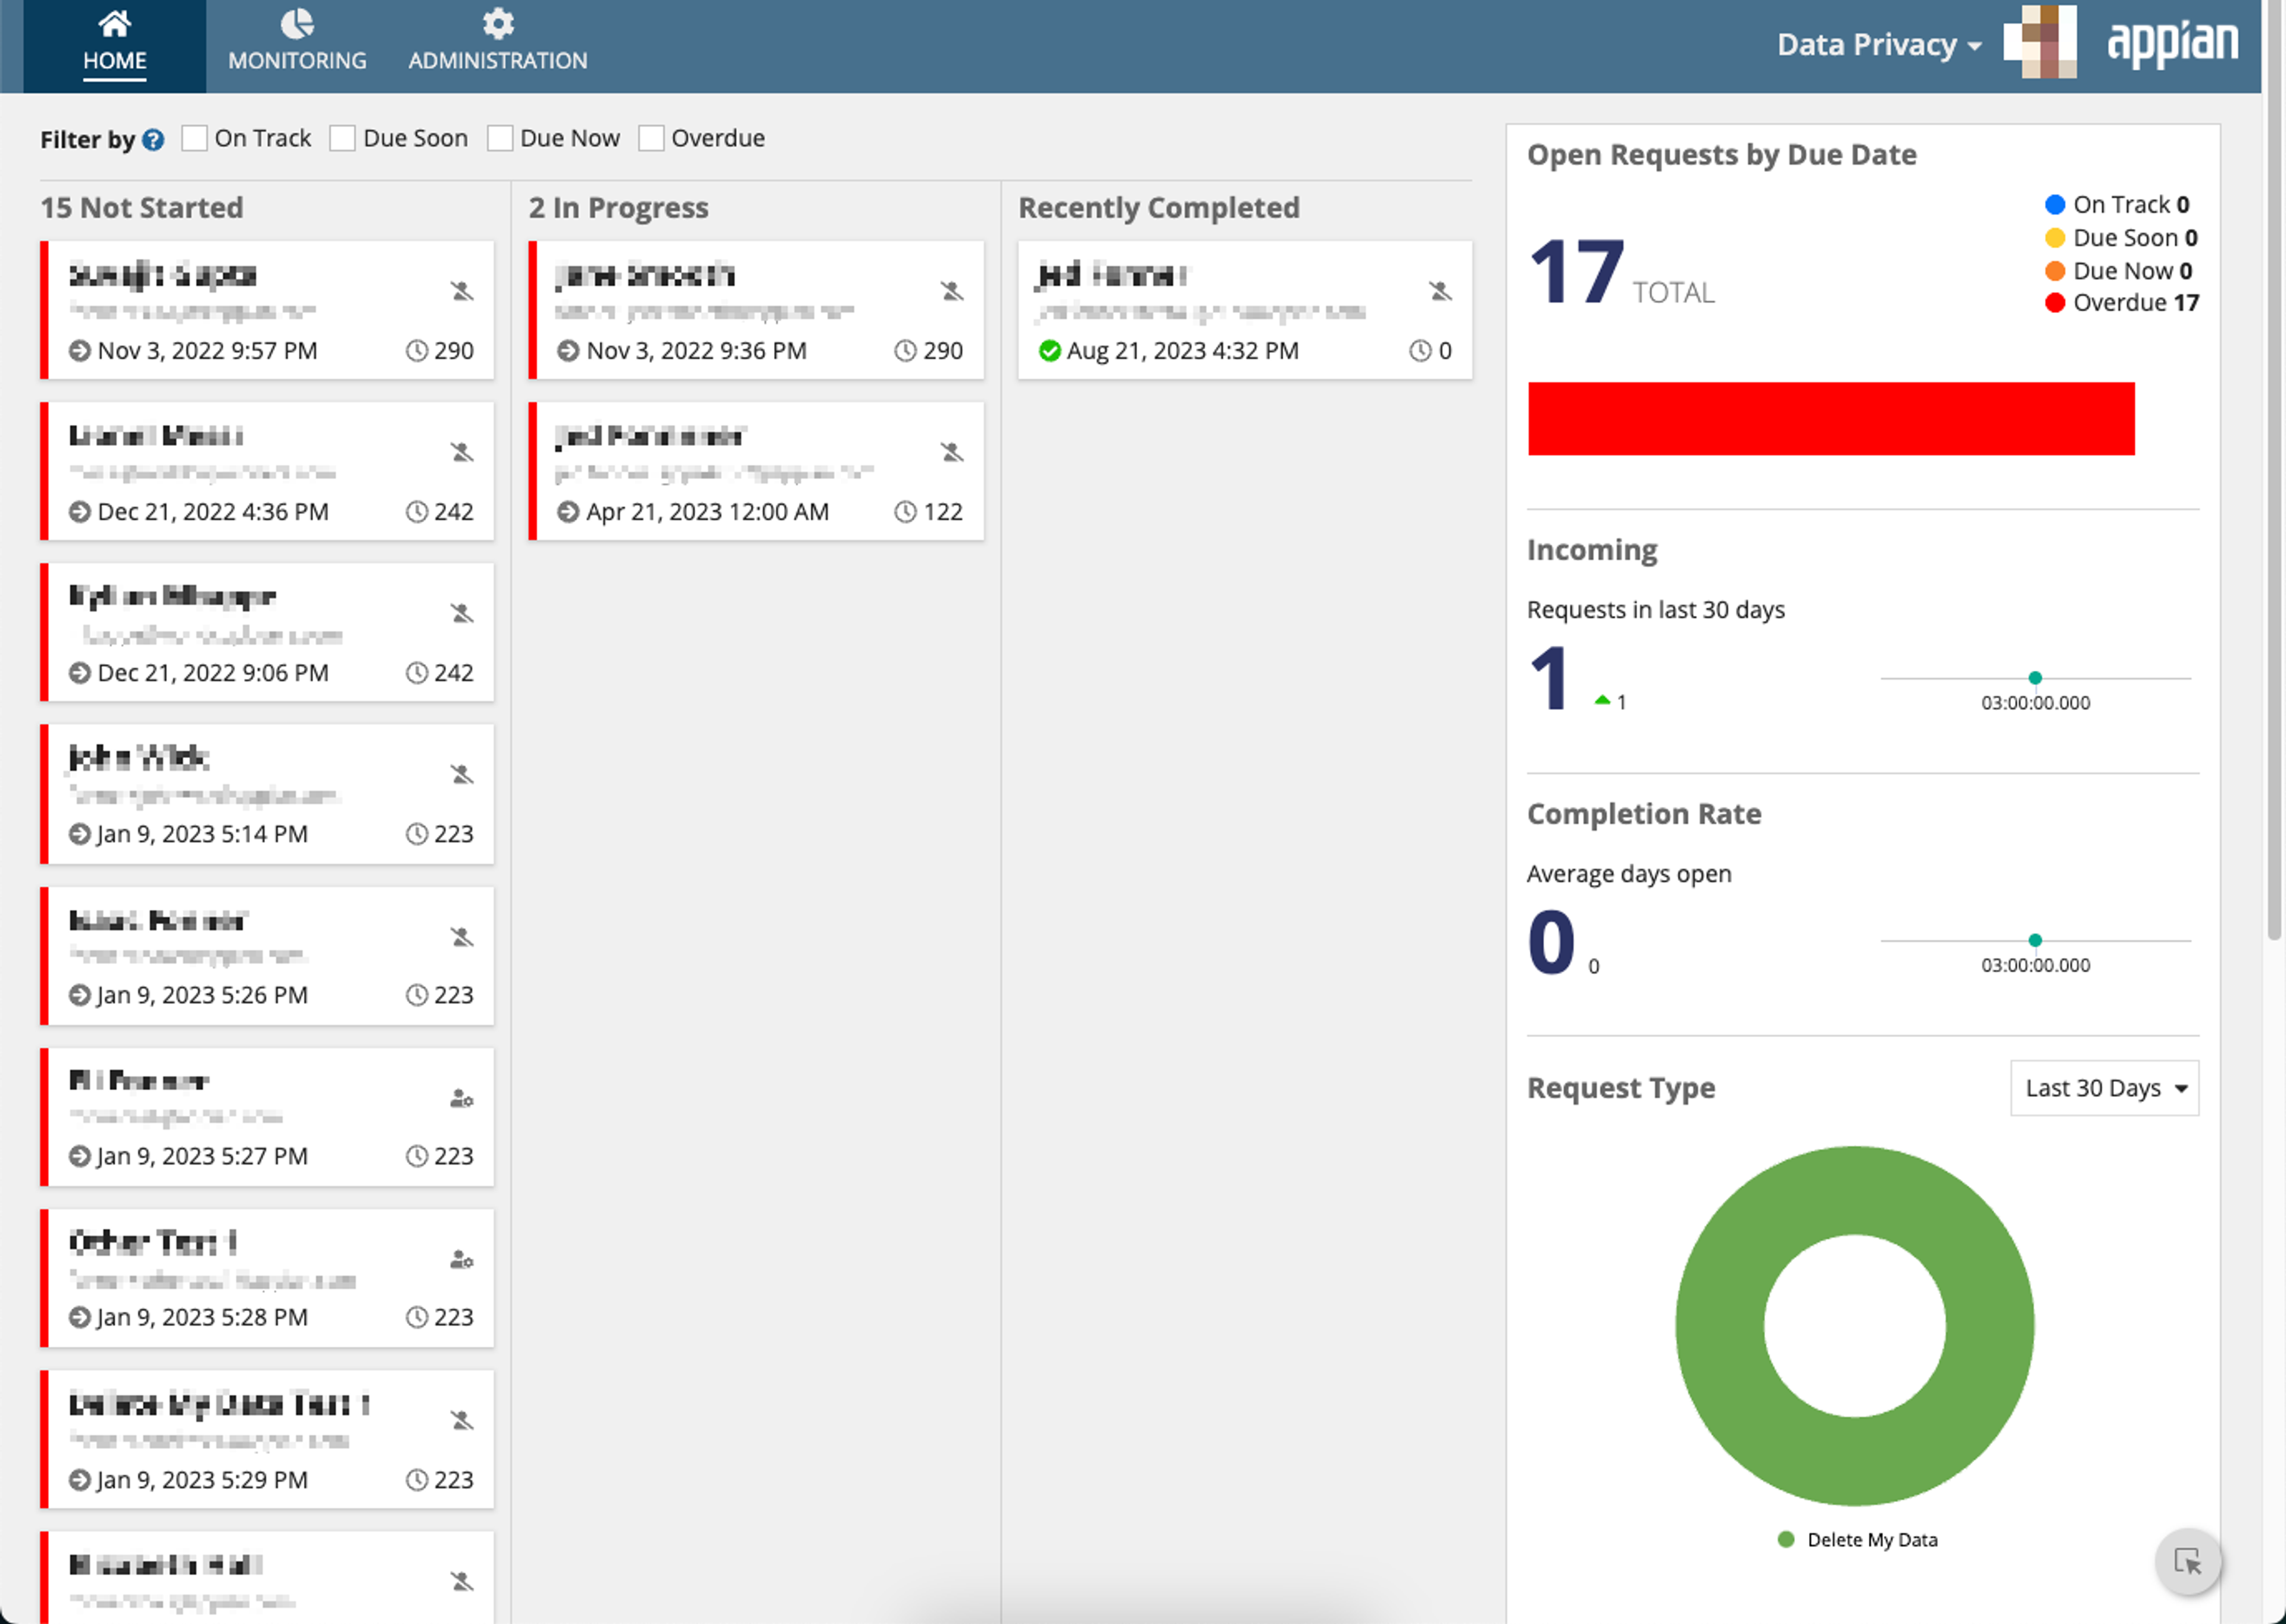Viewport: 2286px width, 1624px height.
Task: Click unassigned user icon on Dec 21, 2022 9:06 PM card
Action: coord(461,613)
